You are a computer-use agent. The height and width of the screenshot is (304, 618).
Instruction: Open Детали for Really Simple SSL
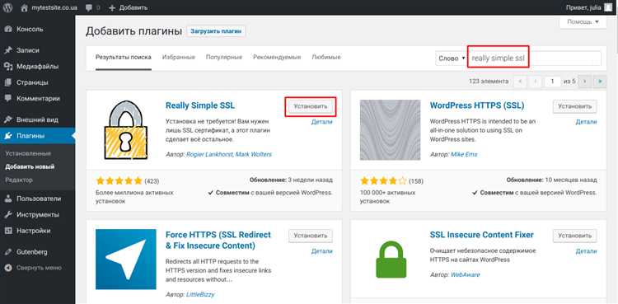(x=322, y=122)
